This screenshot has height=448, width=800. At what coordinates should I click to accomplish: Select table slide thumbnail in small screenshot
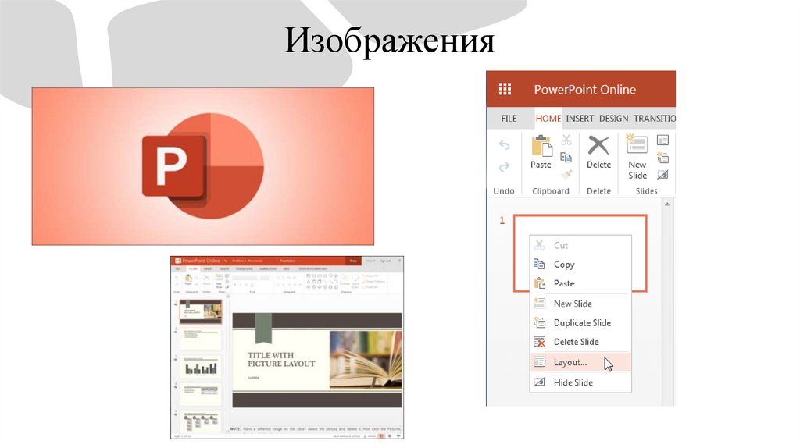click(201, 394)
